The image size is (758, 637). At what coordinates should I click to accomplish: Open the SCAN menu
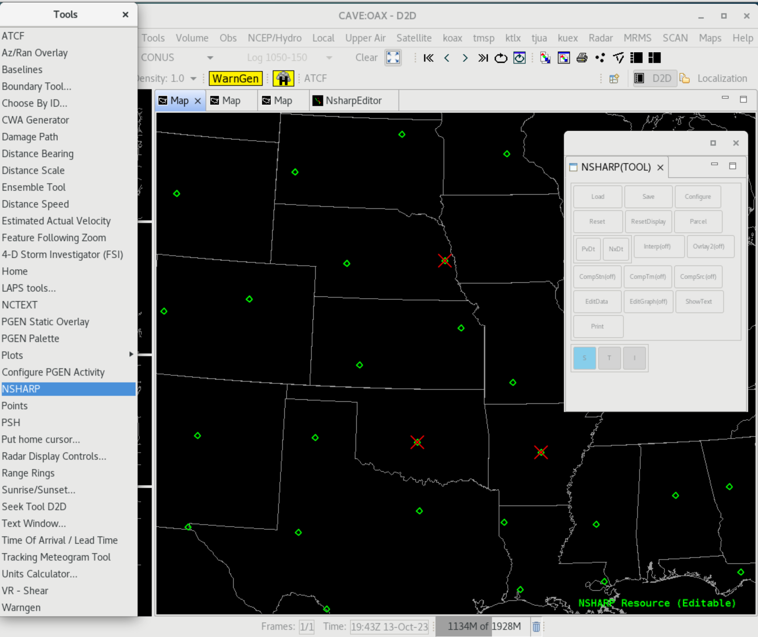coord(675,38)
